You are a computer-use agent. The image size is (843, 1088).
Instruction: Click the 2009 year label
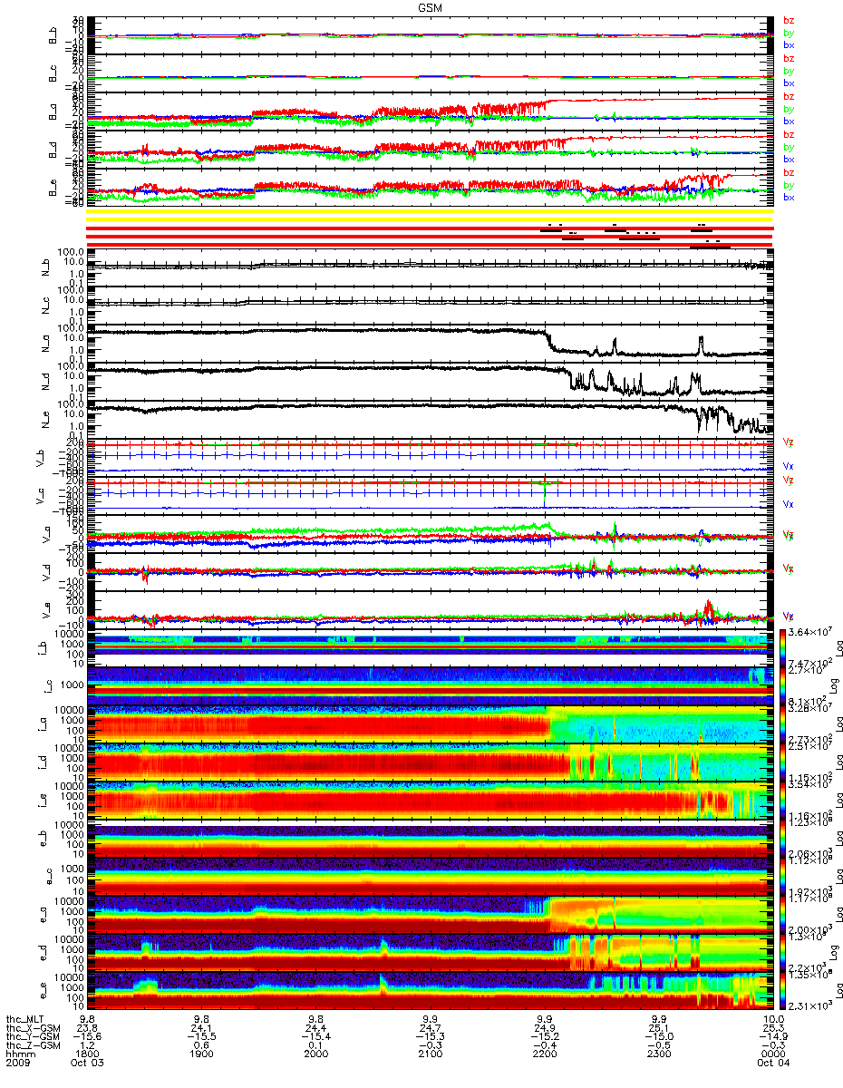[20, 1064]
